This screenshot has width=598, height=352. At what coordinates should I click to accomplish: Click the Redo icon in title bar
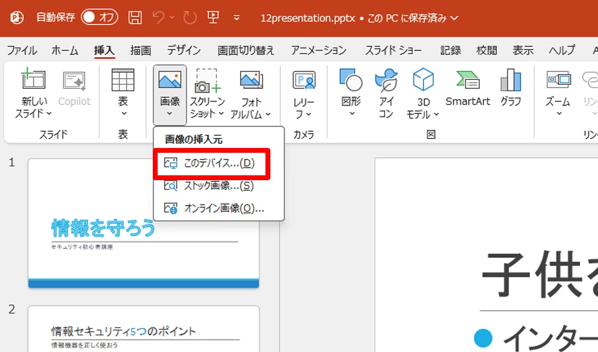(190, 17)
